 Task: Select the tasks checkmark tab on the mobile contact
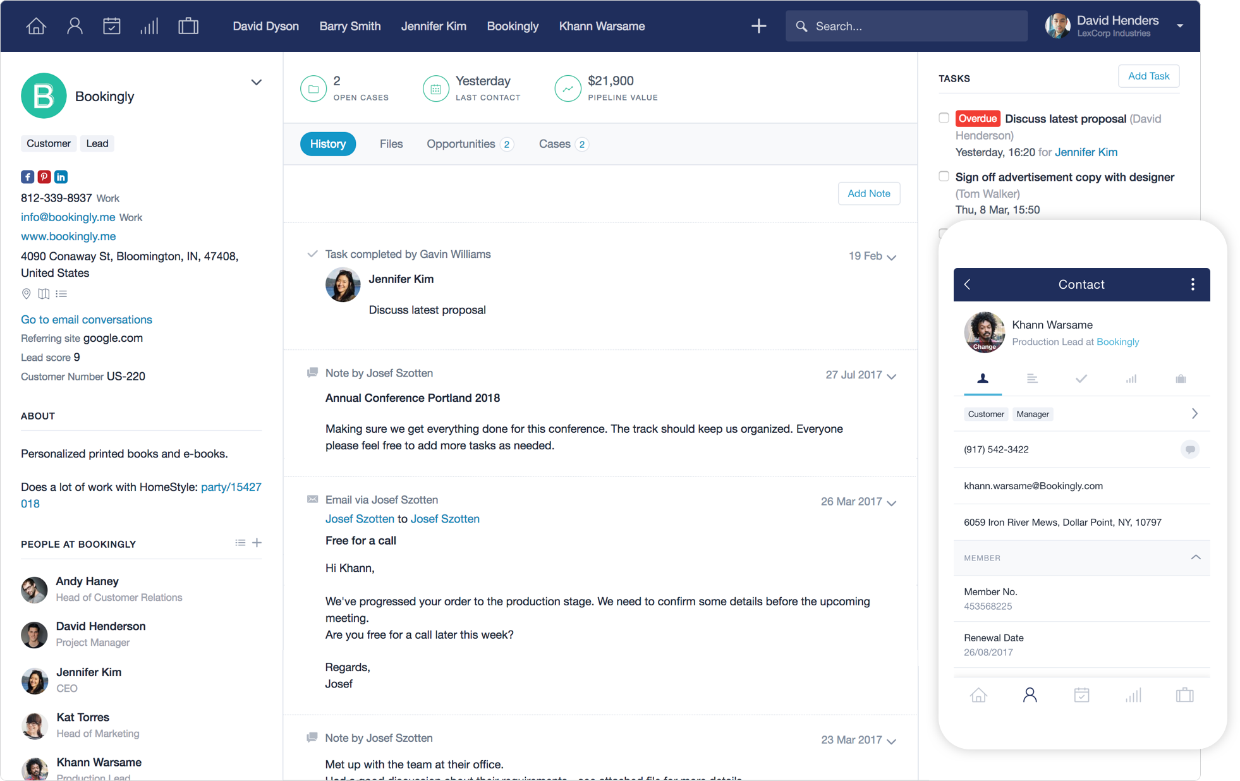point(1081,378)
